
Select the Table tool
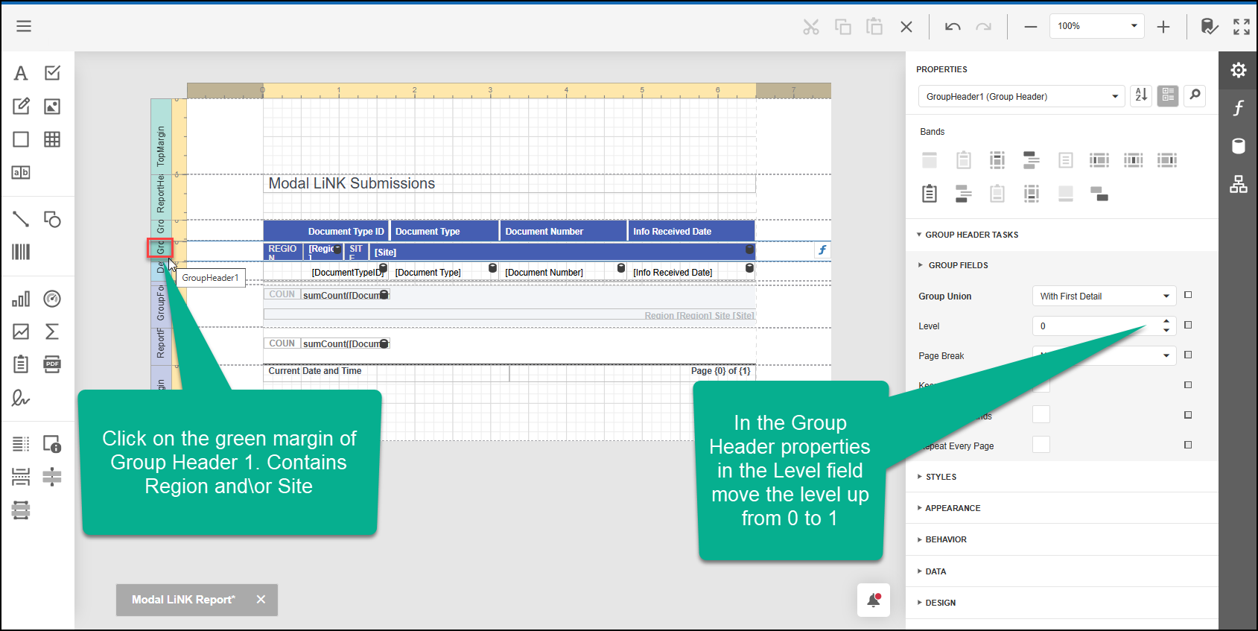(x=52, y=139)
